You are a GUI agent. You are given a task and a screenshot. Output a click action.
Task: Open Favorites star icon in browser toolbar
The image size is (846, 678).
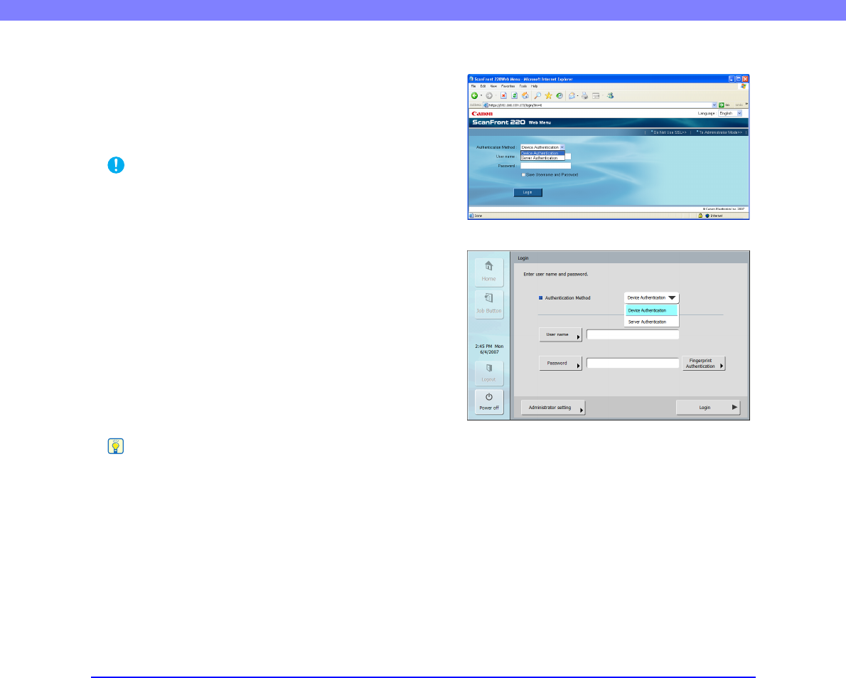click(x=548, y=95)
